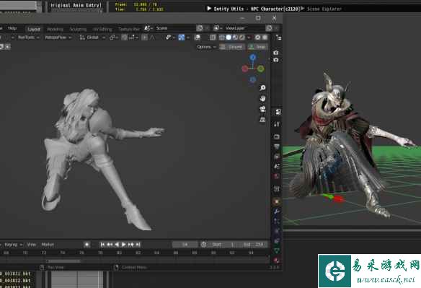This screenshot has height=288, width=421.
Task: Open the Global transform orientation dropdown
Action: point(92,38)
